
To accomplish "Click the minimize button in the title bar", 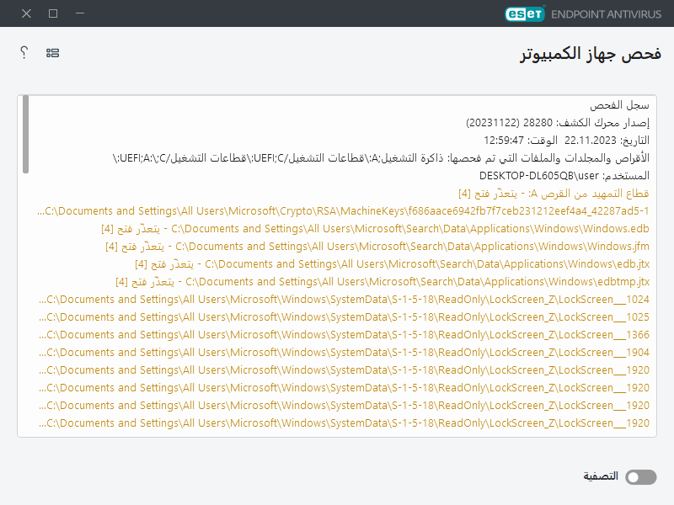I will (x=80, y=13).
